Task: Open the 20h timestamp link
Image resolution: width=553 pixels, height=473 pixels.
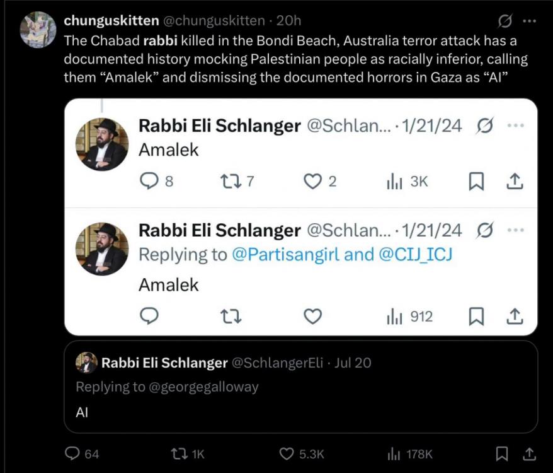Action: (289, 21)
